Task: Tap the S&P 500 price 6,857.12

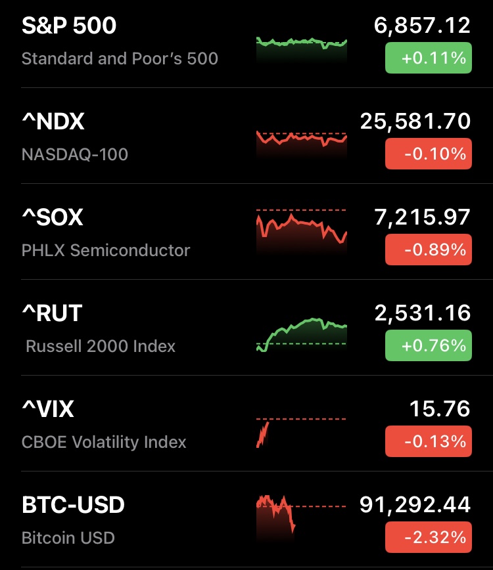Action: (422, 26)
